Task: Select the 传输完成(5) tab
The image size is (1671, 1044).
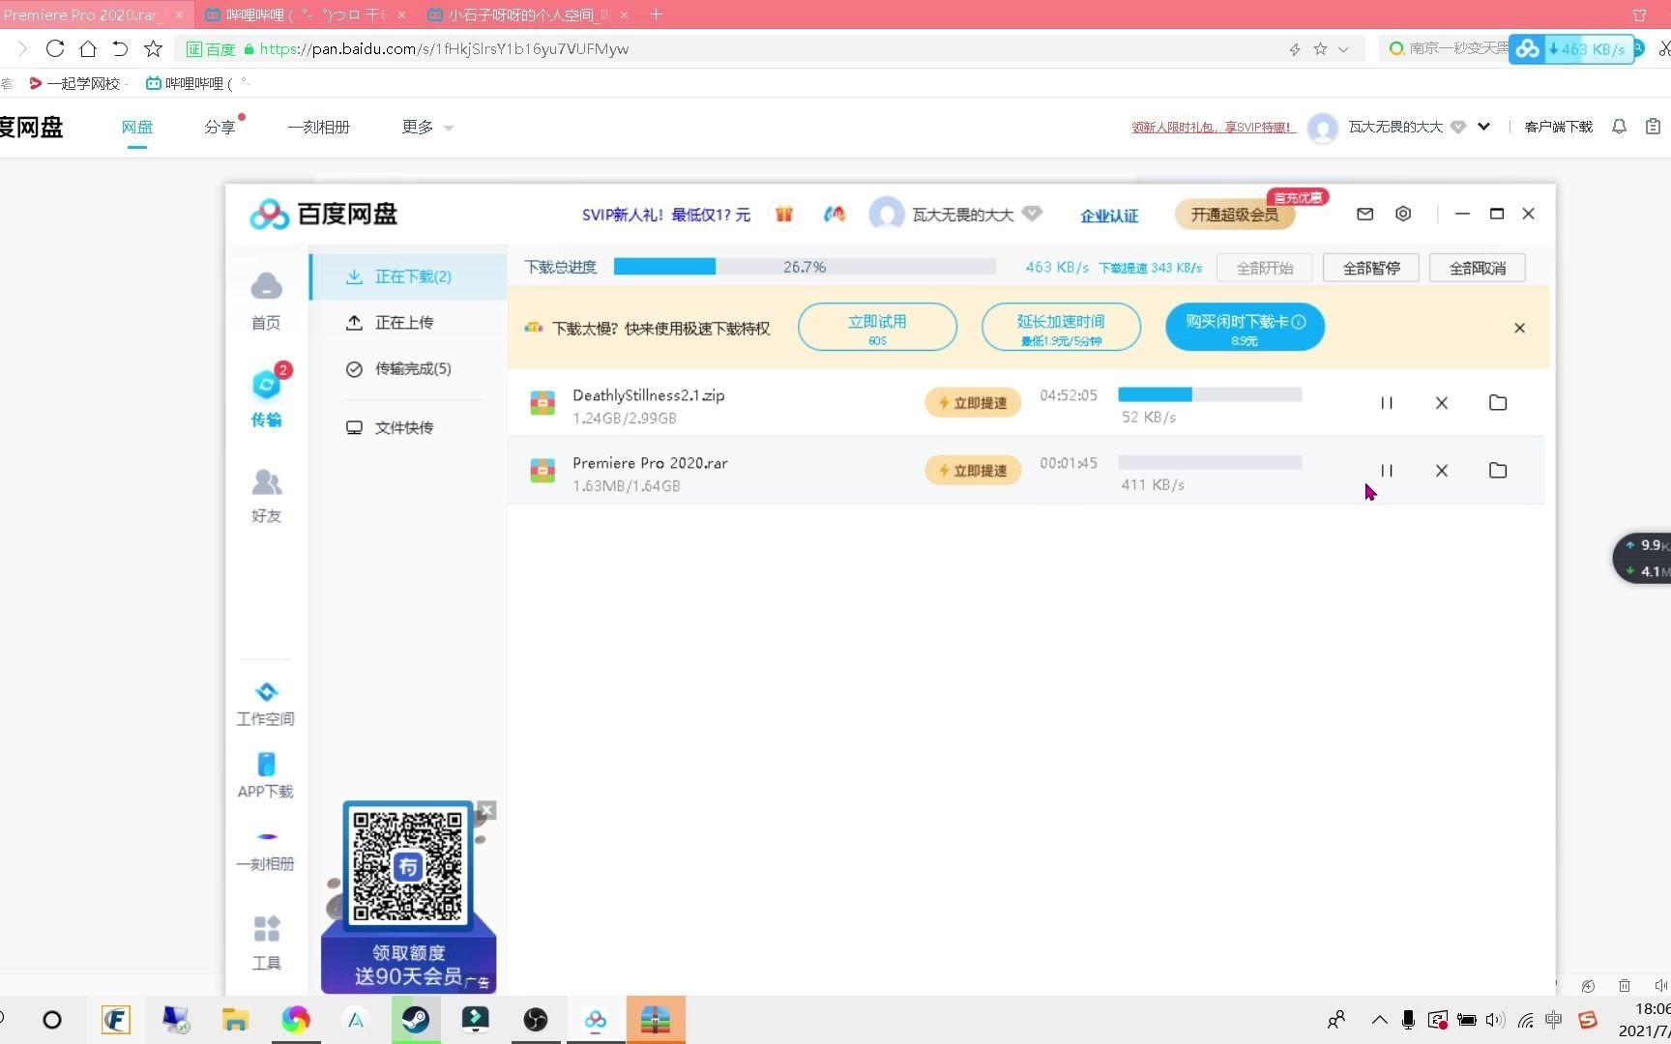Action: pos(409,368)
